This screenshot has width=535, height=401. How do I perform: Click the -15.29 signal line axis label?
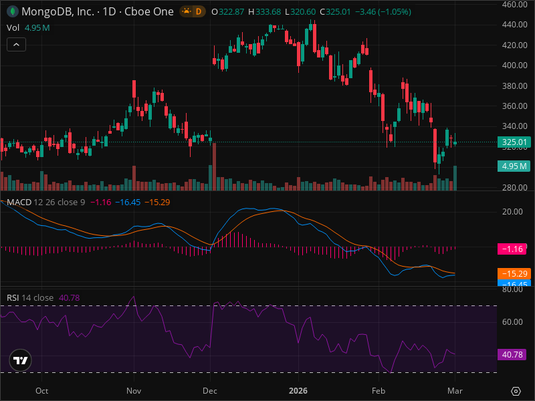(x=514, y=273)
